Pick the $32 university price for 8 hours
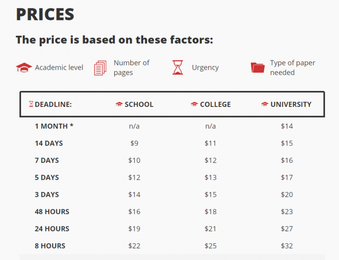339x260 pixels. tap(287, 246)
